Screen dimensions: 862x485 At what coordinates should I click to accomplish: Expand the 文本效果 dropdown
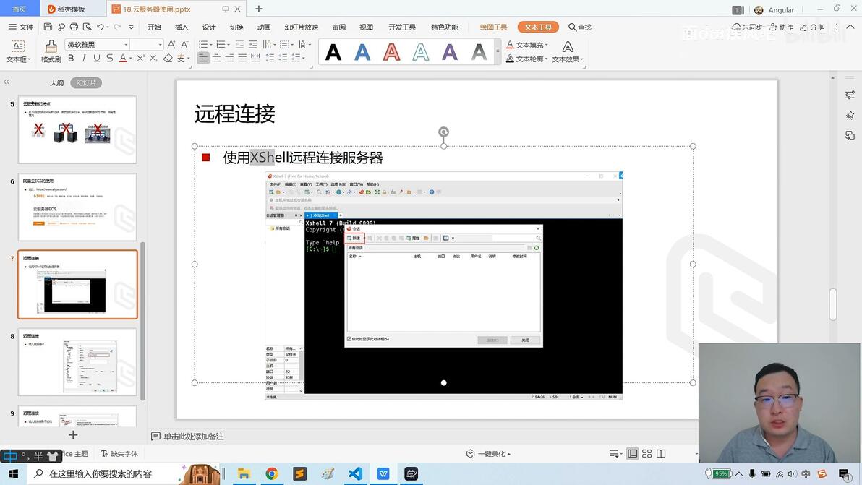(x=581, y=59)
